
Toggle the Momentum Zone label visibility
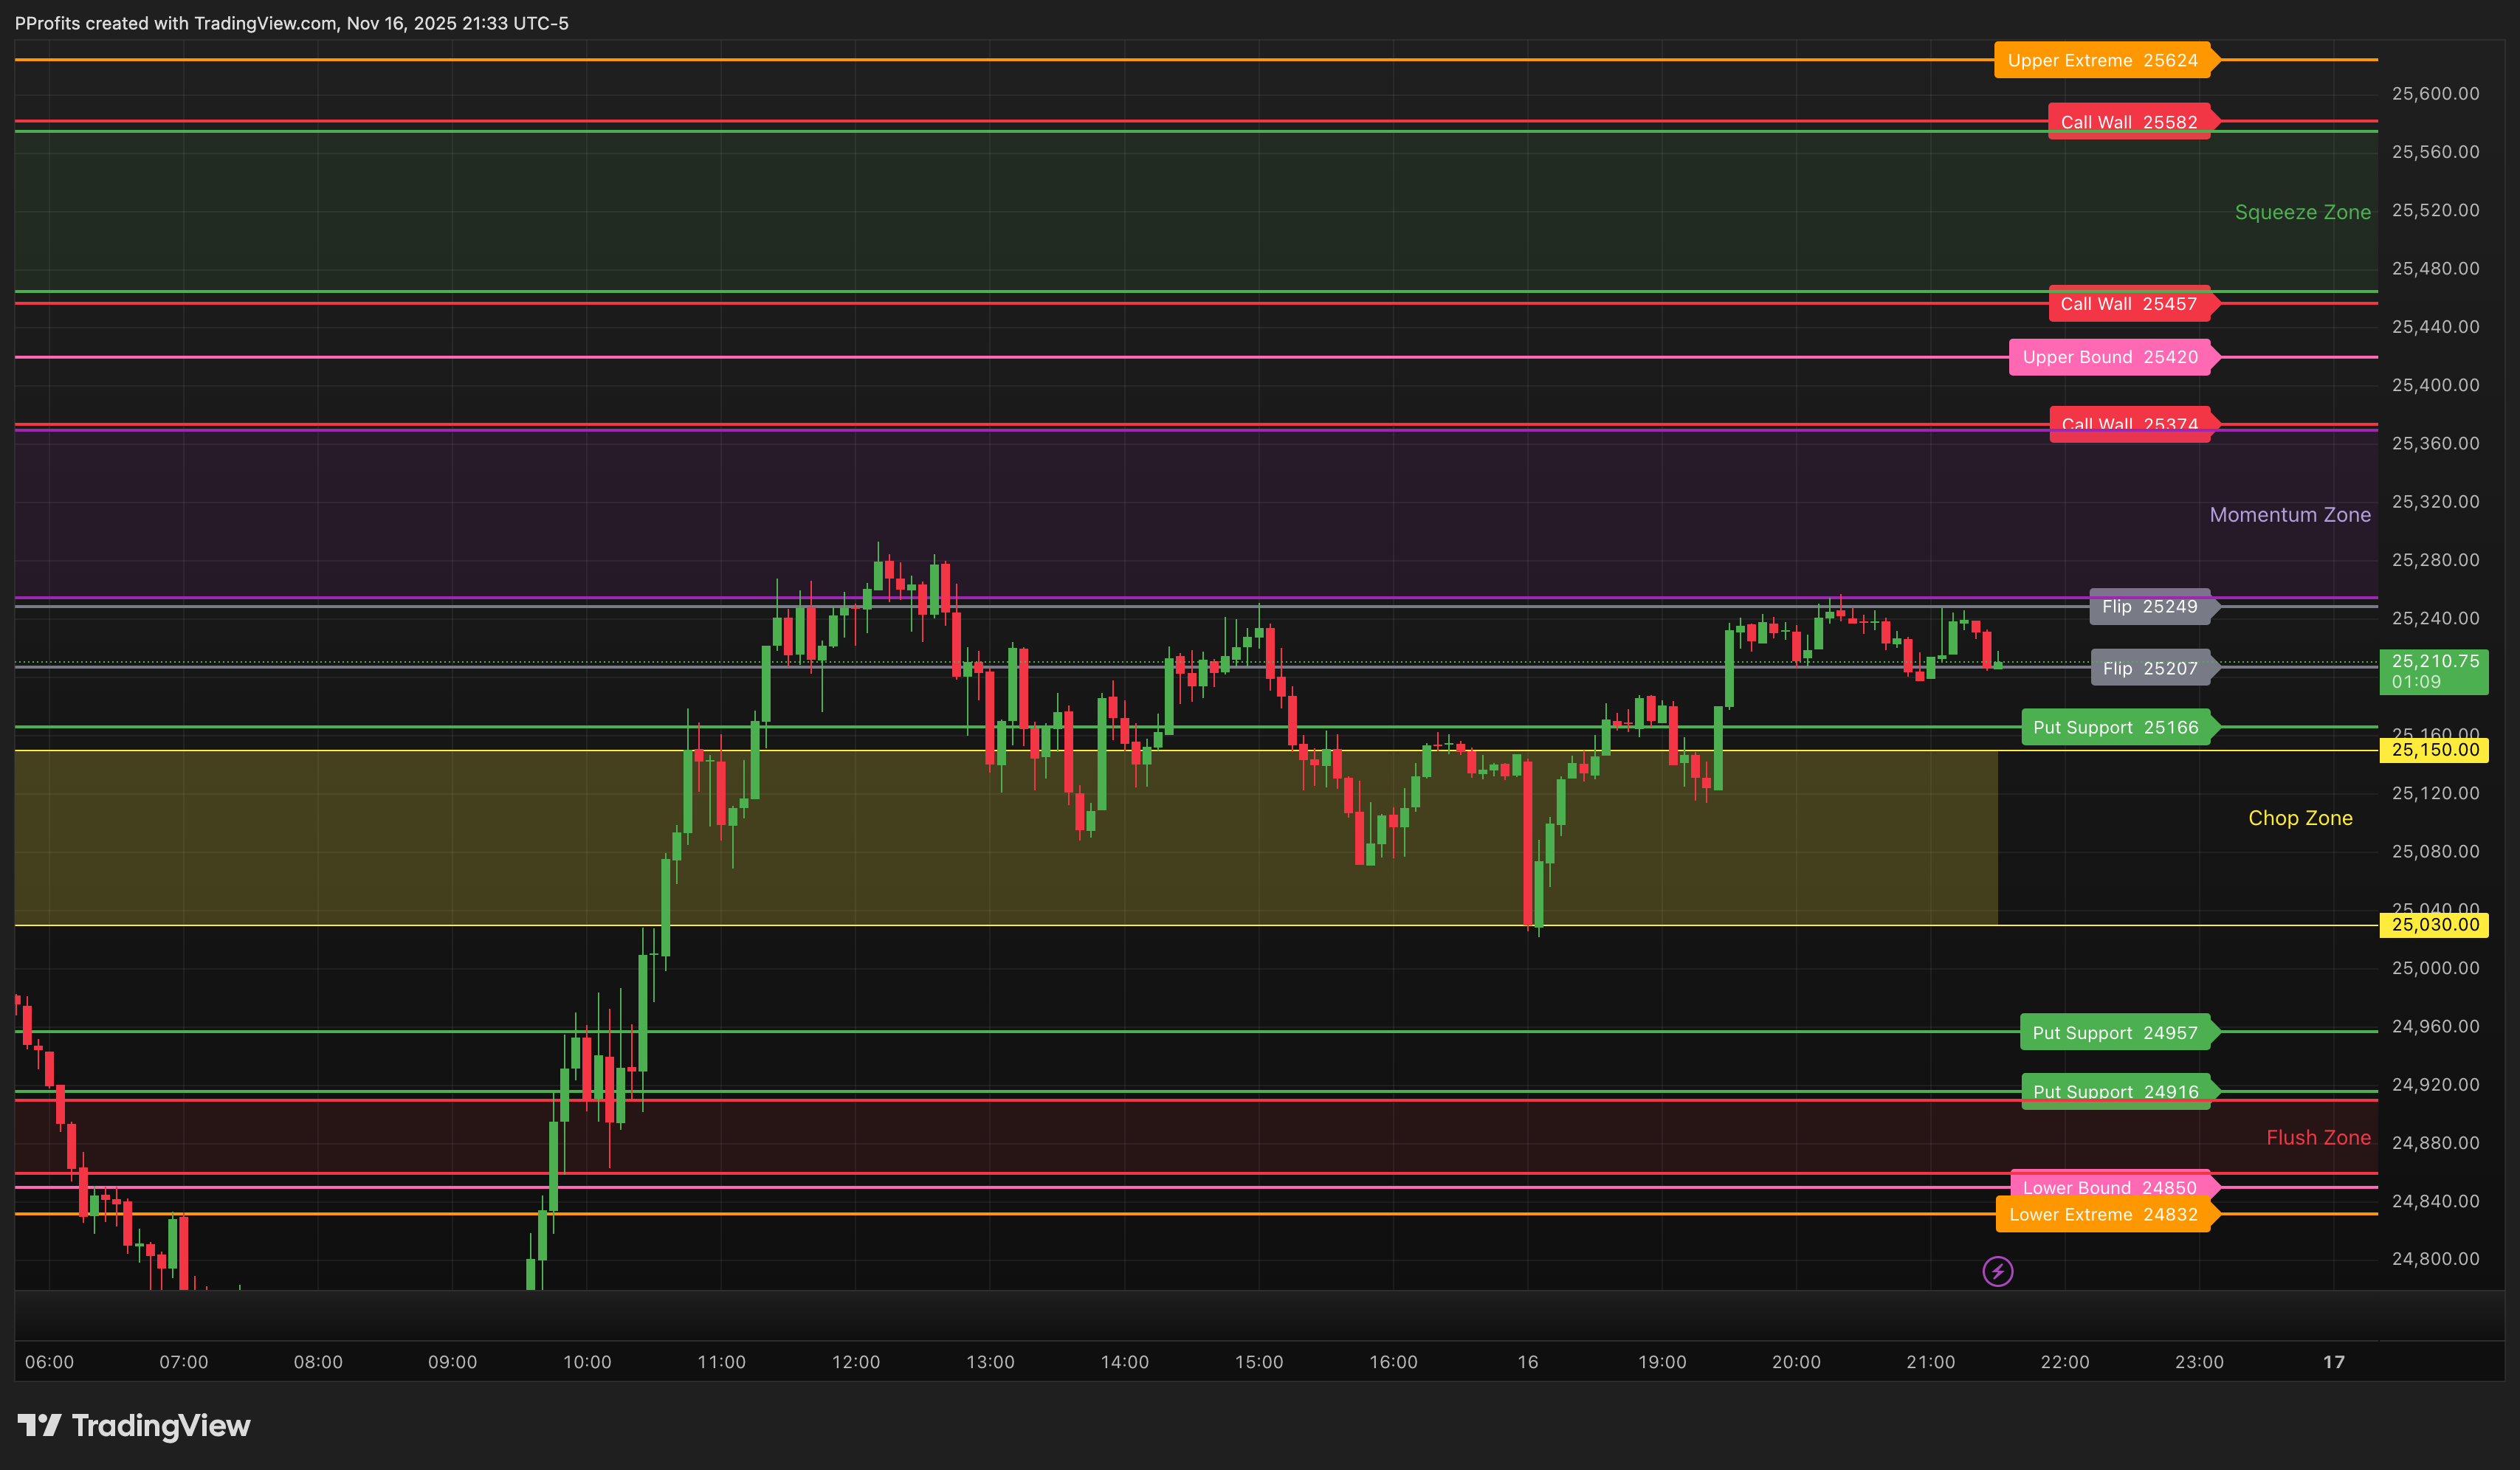coord(2290,514)
